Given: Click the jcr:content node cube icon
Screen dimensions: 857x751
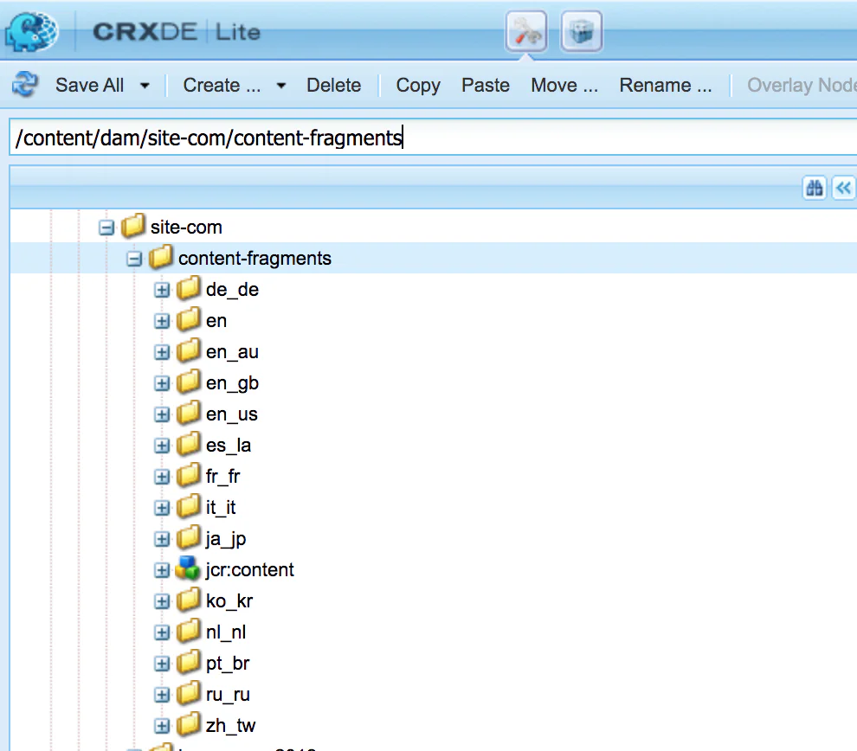Looking at the screenshot, I should [x=188, y=568].
